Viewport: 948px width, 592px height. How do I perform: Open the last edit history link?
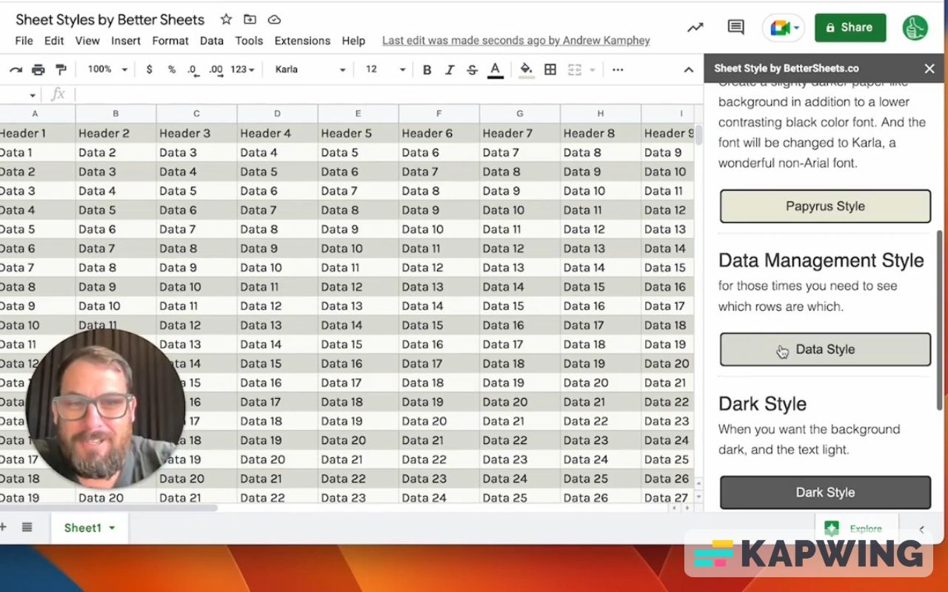click(516, 41)
